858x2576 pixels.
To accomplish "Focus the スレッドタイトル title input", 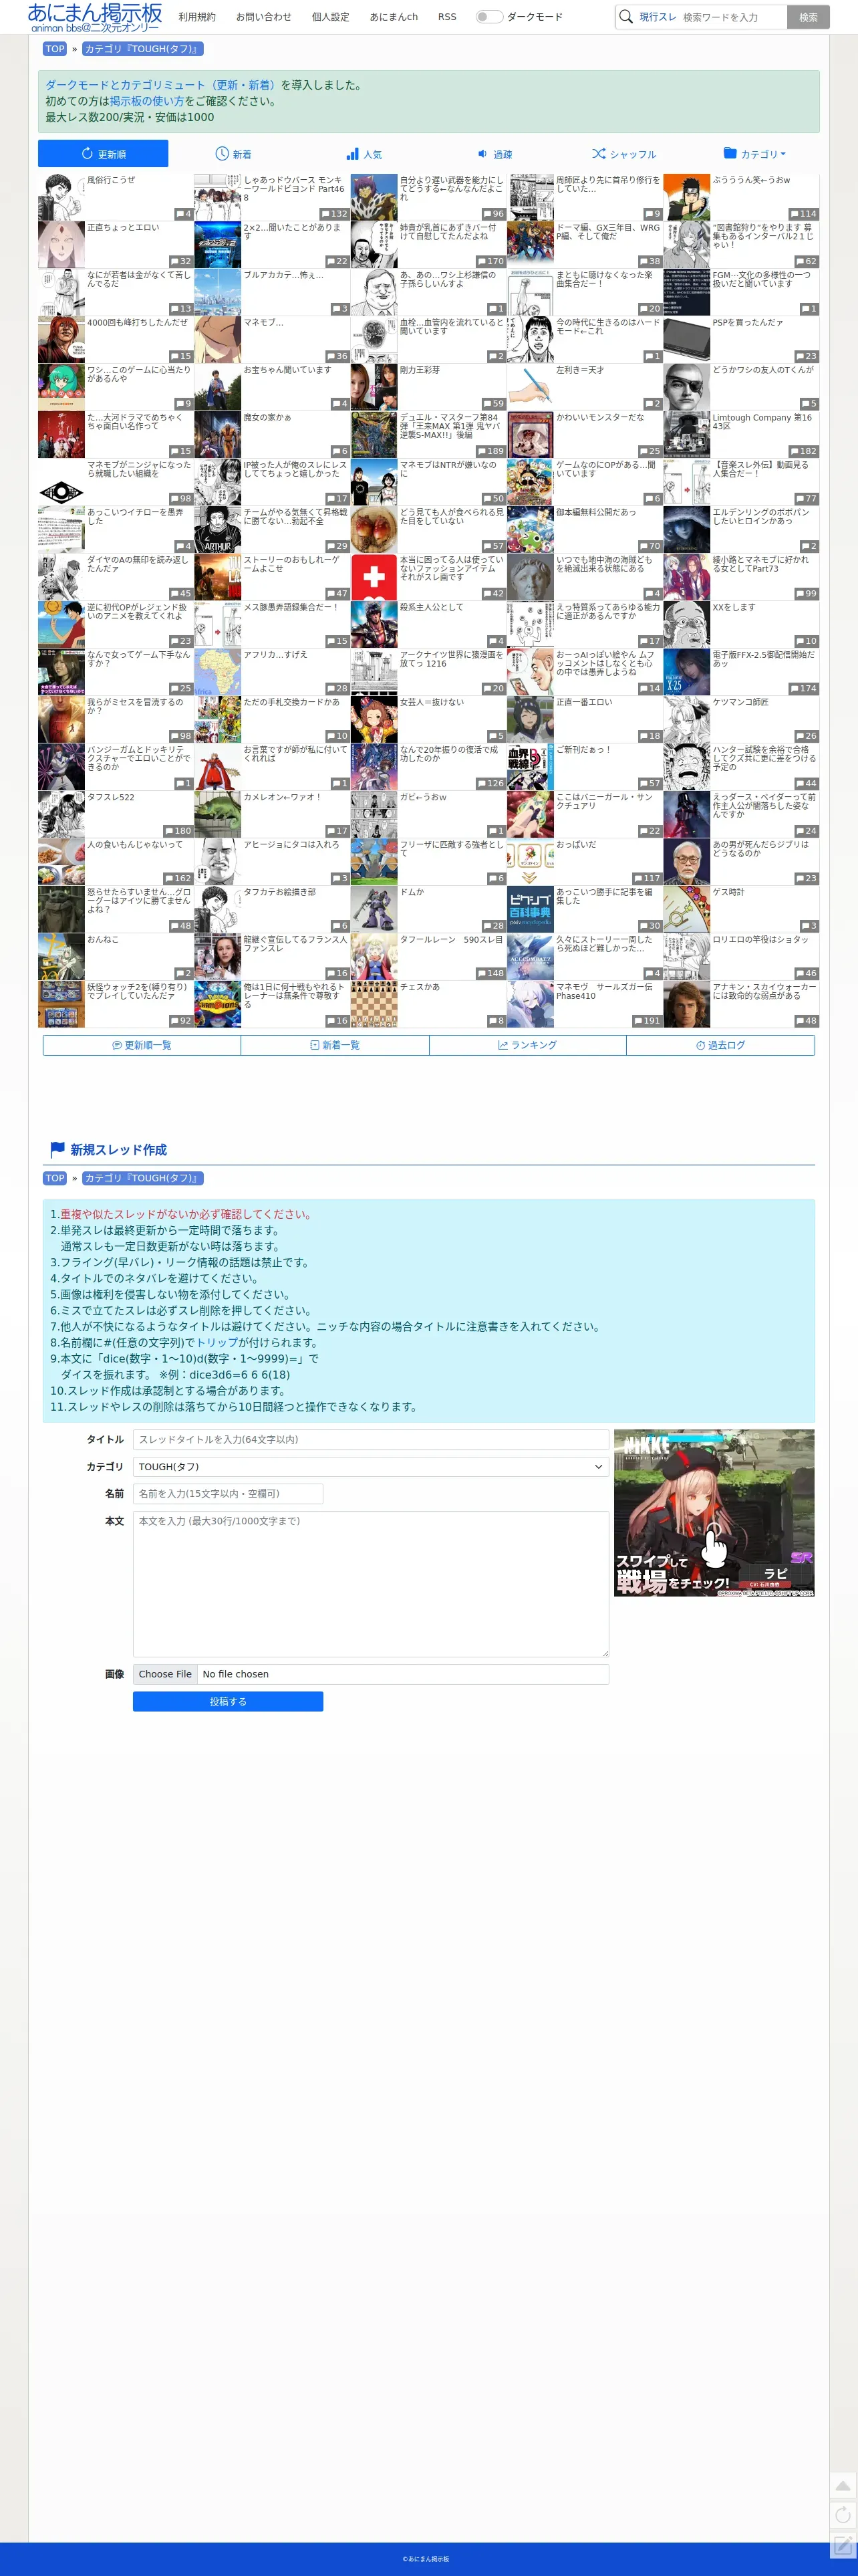I will point(370,1439).
